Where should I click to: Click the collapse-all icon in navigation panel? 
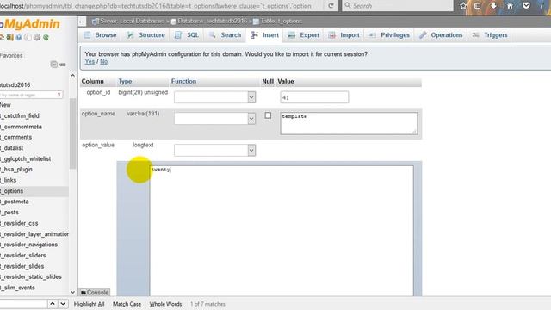53,65
